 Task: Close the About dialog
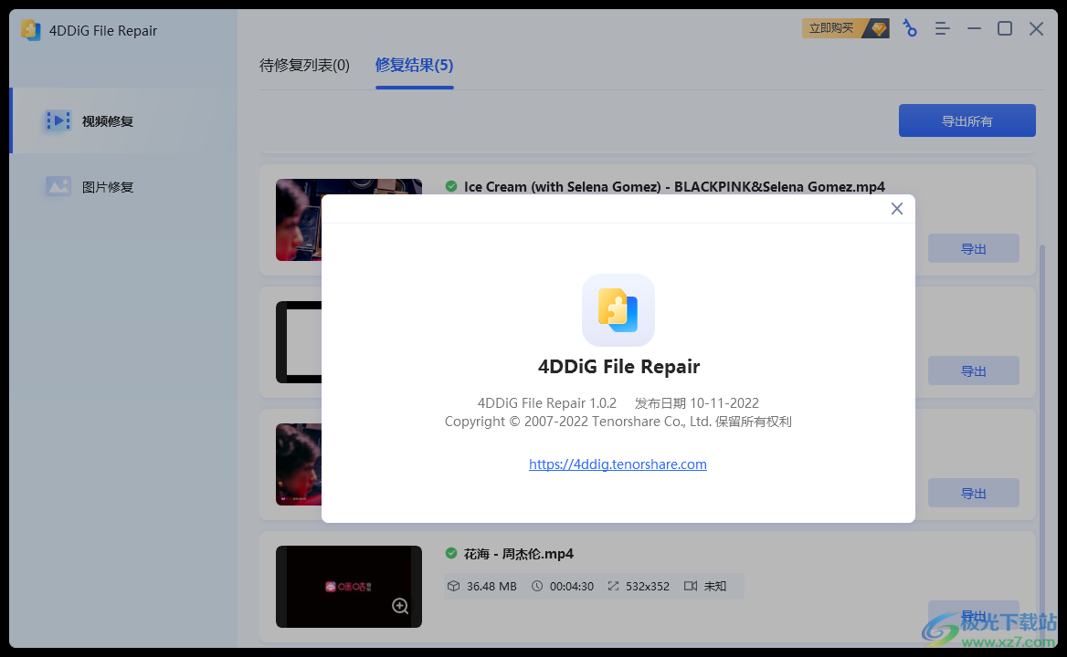pos(897,209)
